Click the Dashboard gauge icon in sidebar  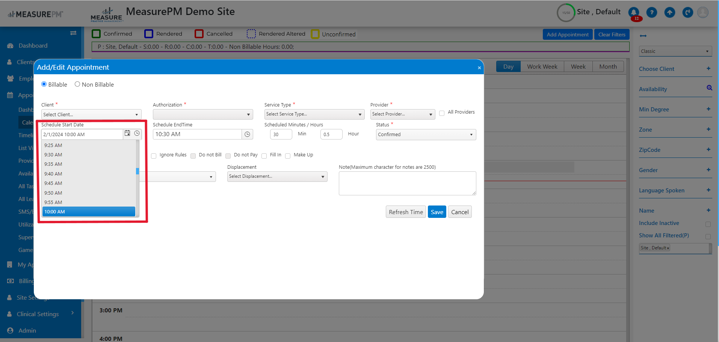(x=10, y=46)
